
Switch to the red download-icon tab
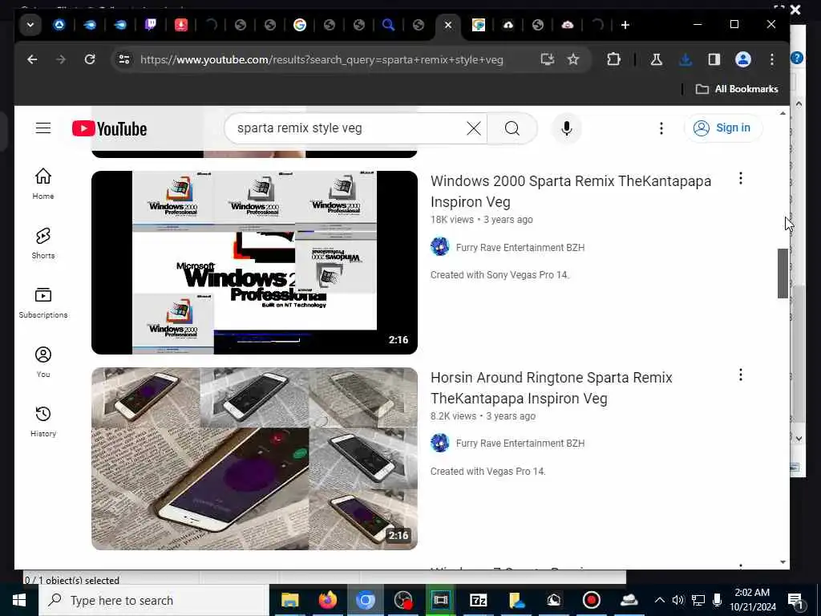coord(180,25)
